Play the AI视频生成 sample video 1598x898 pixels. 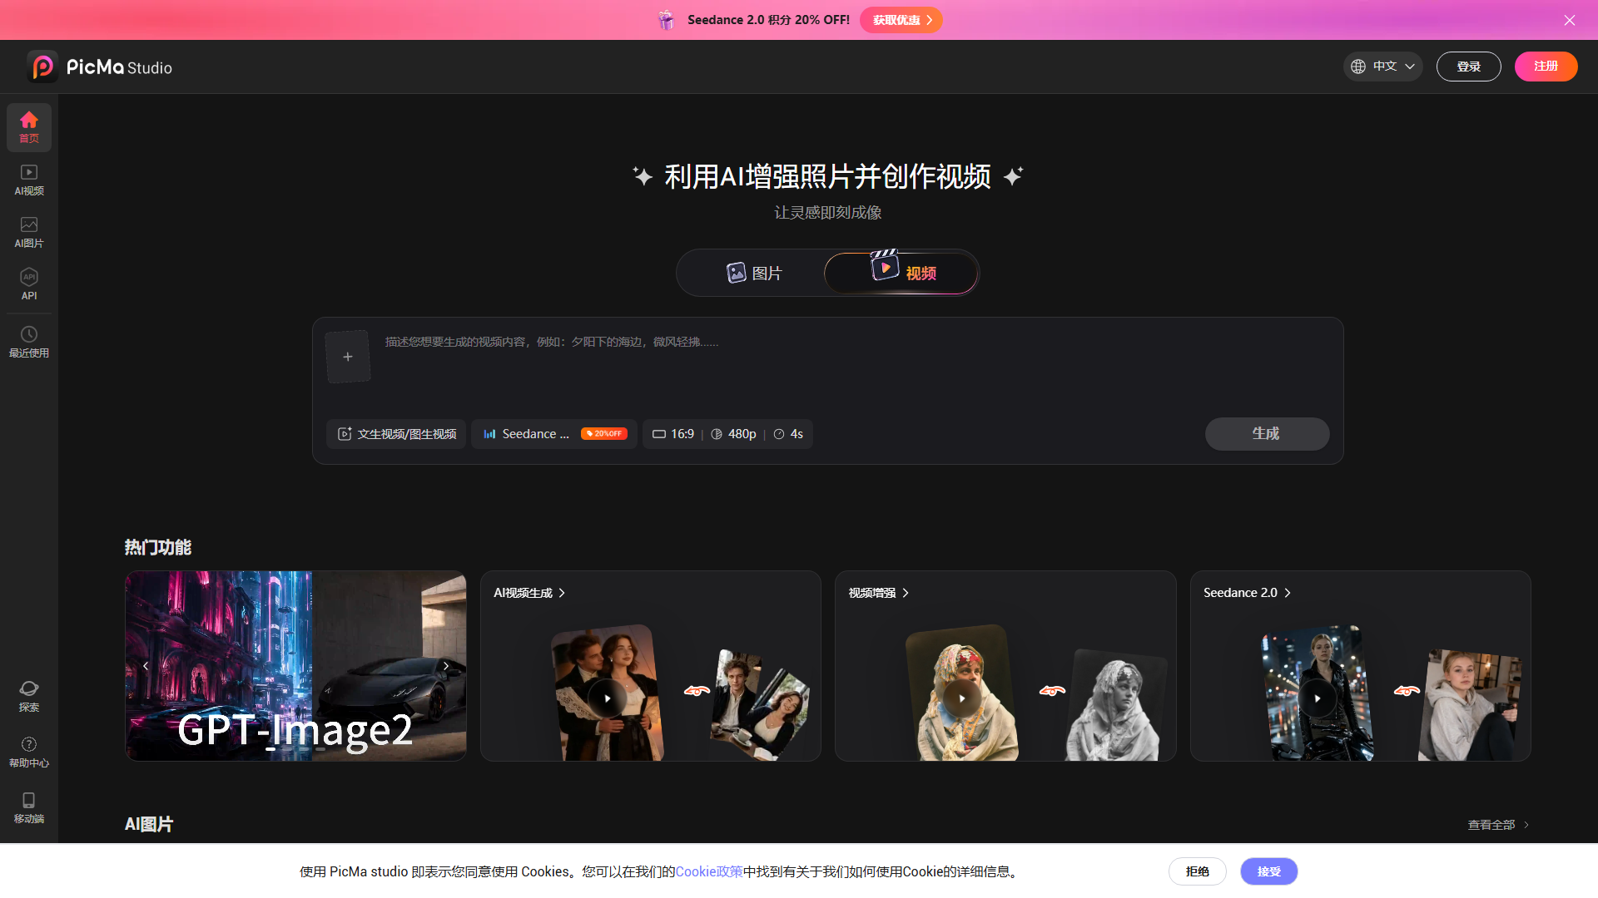point(608,698)
